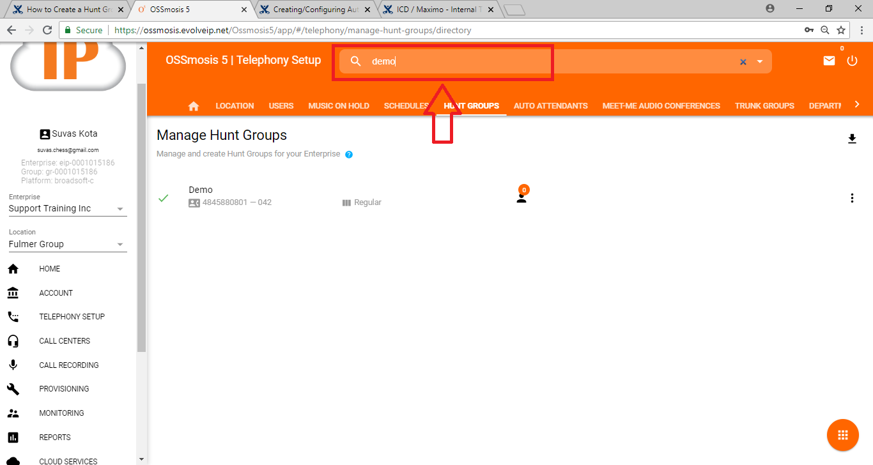Image resolution: width=873 pixels, height=465 pixels.
Task: Click the blue help icon near description
Action: coord(349,155)
